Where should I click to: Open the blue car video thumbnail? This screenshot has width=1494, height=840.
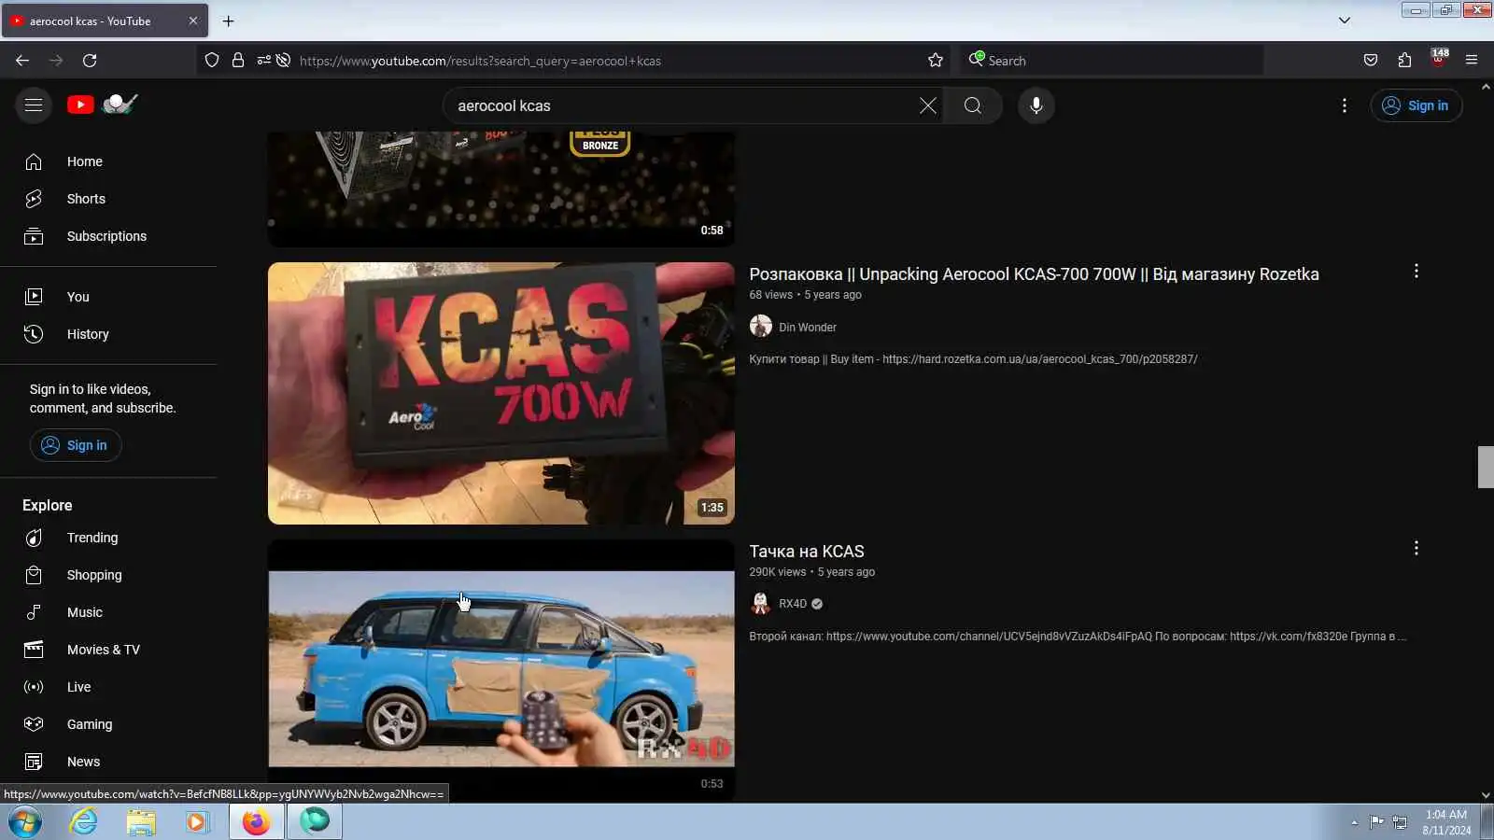(501, 669)
